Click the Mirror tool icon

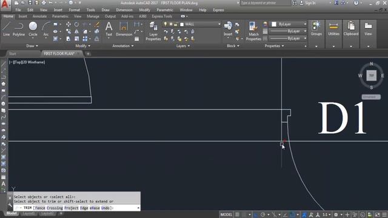pyautogui.click(x=77, y=31)
